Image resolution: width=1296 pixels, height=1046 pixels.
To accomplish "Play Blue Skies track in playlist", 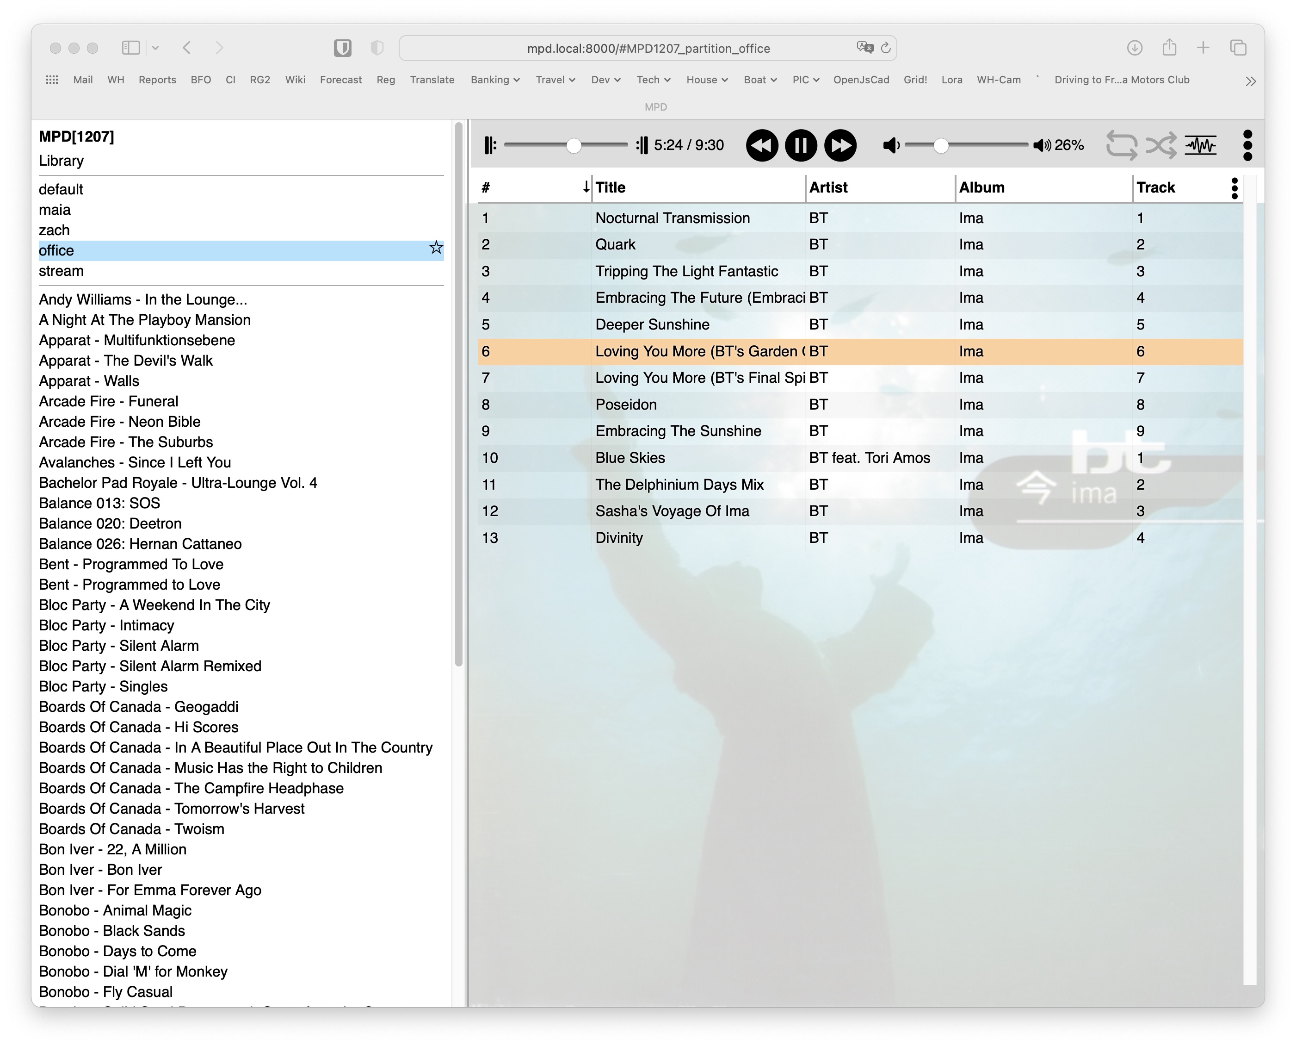I will 630,458.
